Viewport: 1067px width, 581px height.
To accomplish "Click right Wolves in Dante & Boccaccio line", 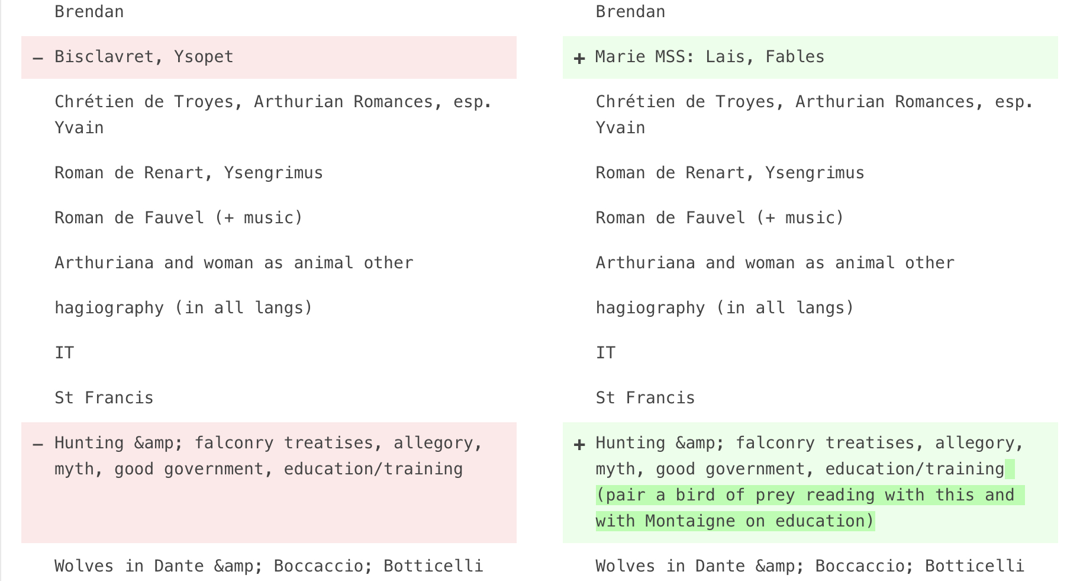I will (810, 566).
